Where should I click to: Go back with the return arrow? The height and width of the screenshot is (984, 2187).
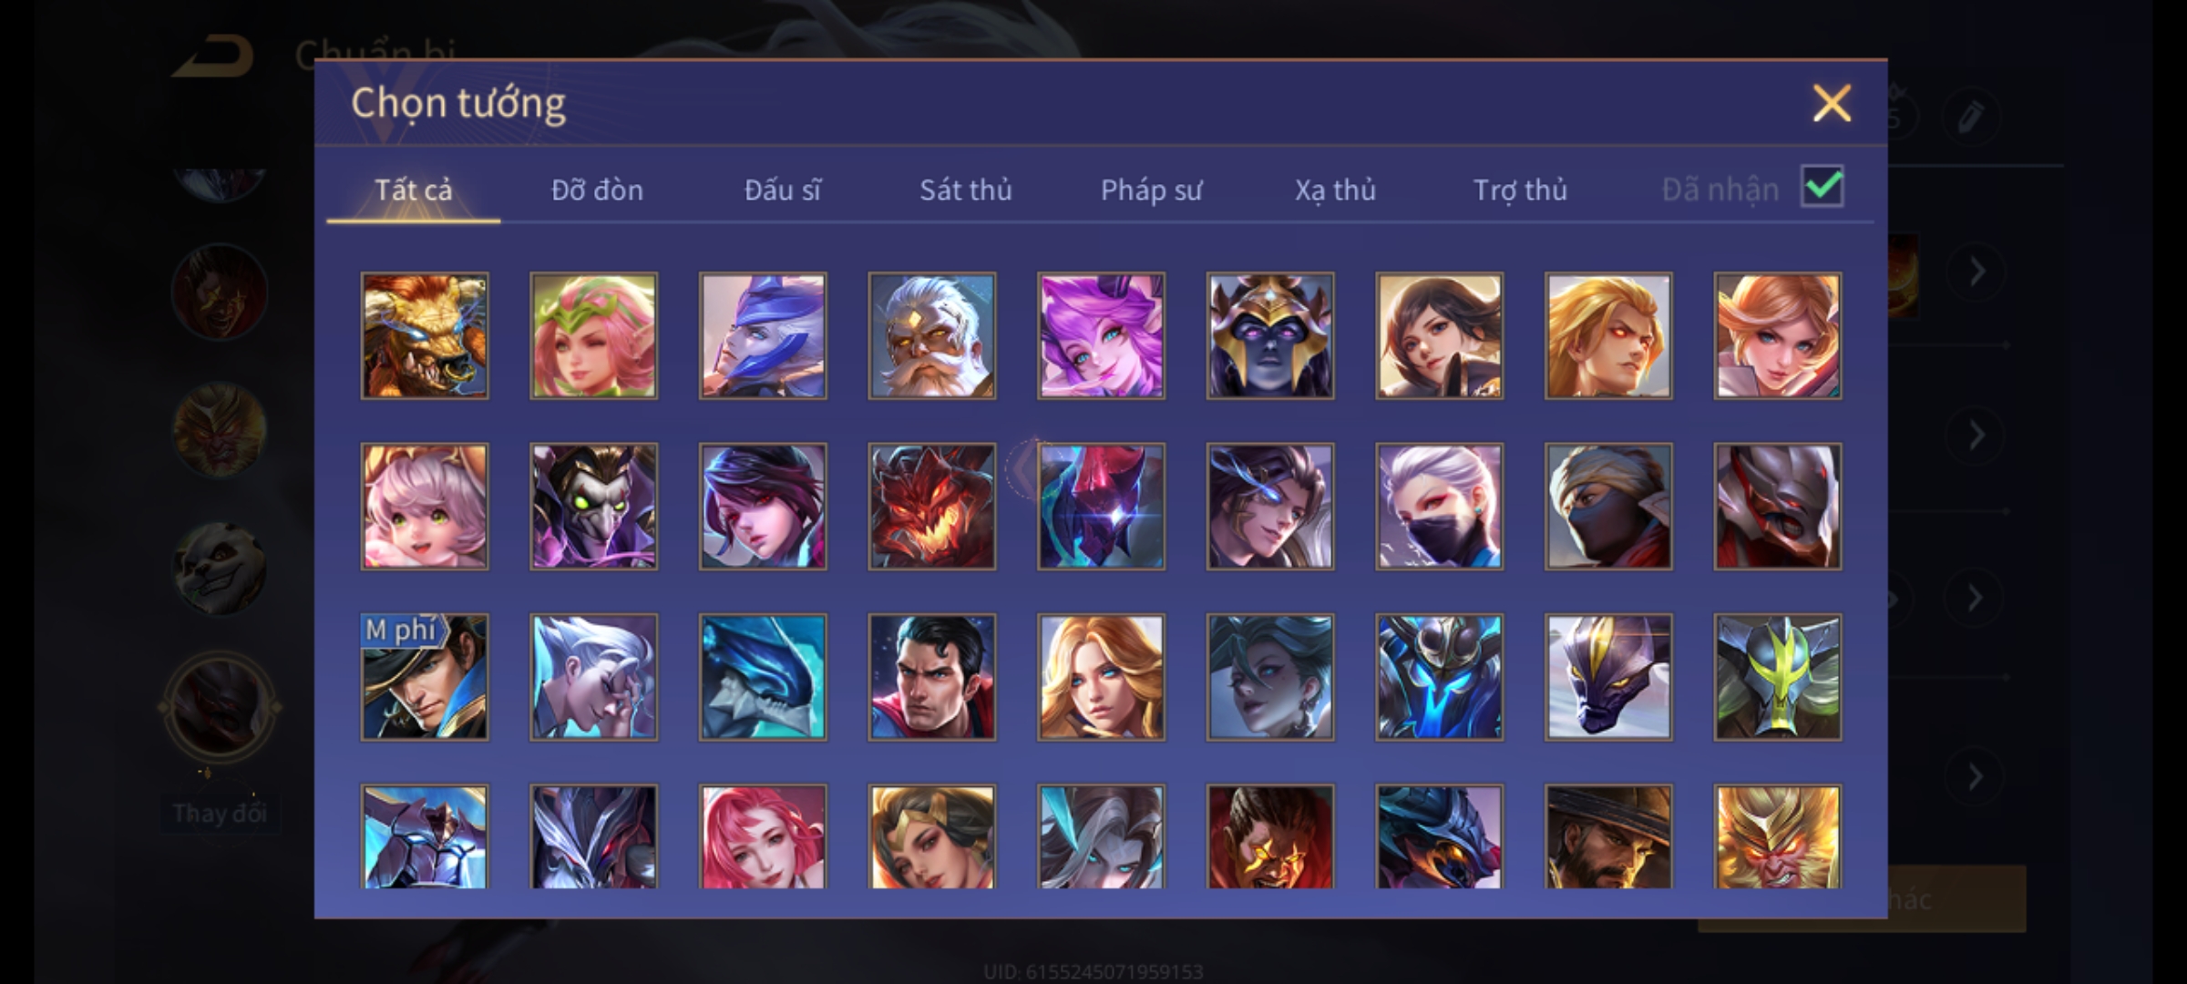click(x=215, y=56)
